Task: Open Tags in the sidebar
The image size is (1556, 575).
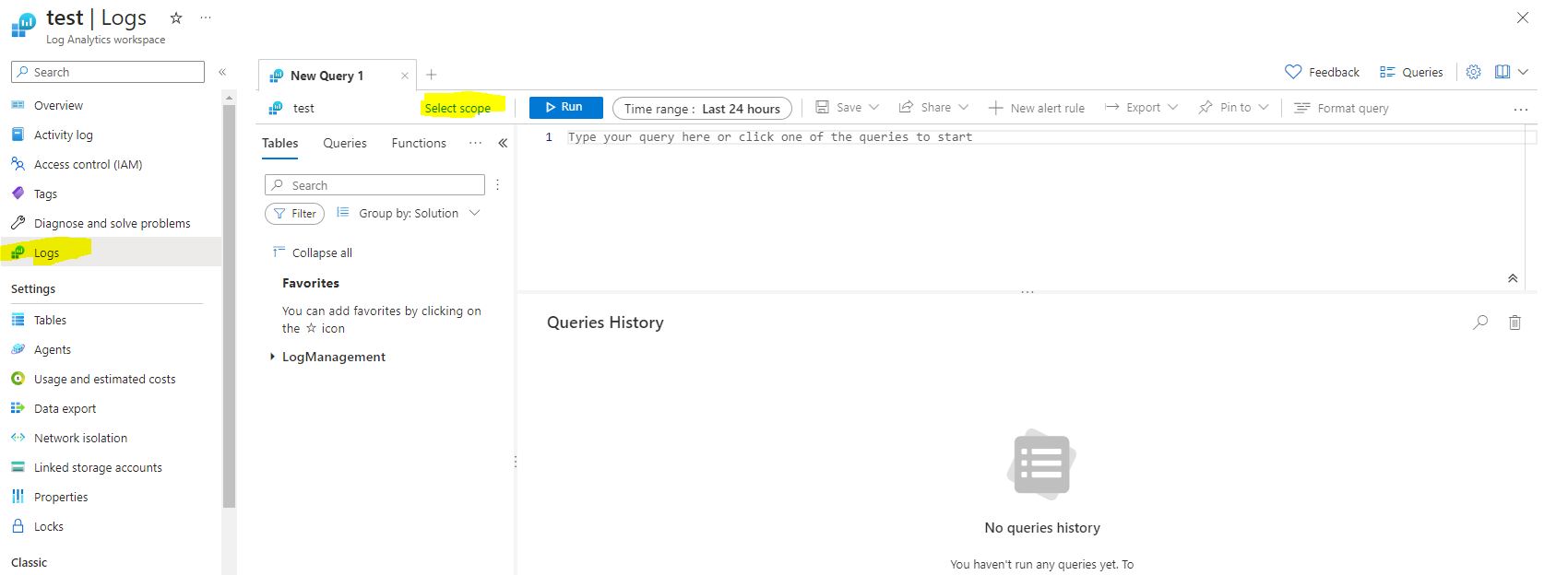Action: tap(45, 194)
